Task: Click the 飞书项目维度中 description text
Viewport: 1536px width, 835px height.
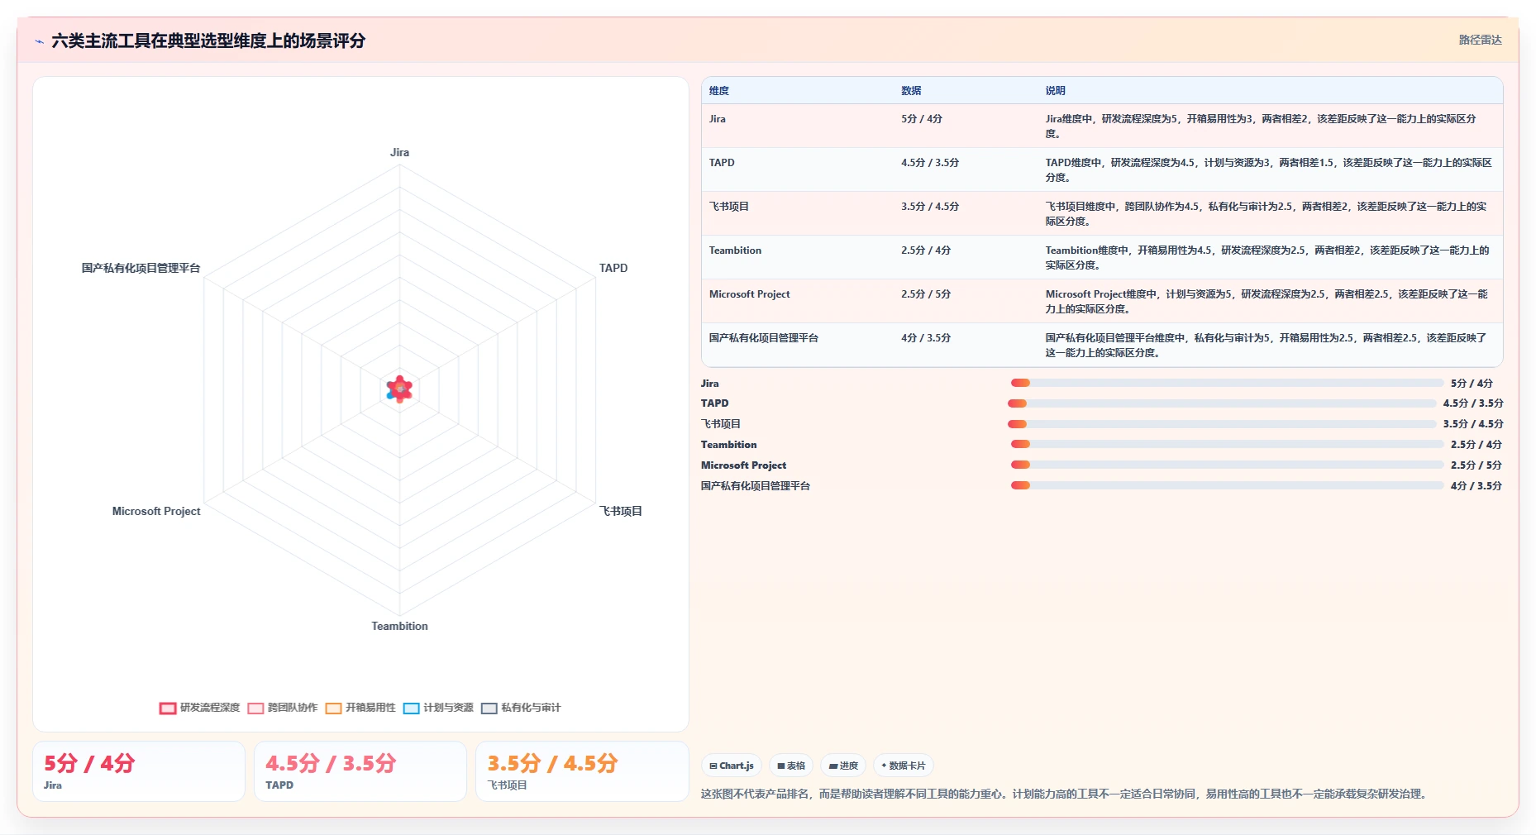Action: [1266, 214]
